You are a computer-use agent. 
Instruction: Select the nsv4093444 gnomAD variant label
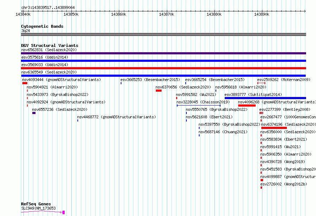[61, 80]
